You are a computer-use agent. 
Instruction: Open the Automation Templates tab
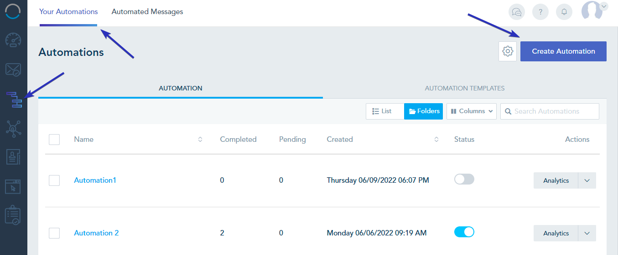tap(464, 88)
